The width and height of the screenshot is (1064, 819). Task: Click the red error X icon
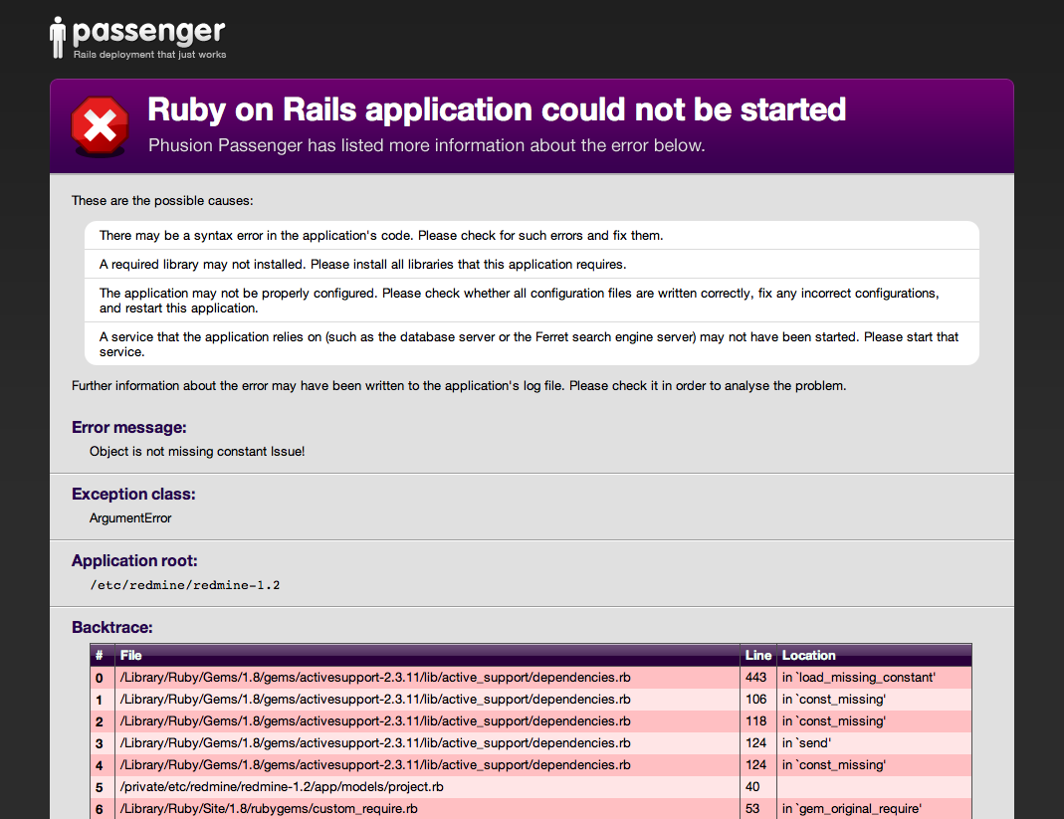pyautogui.click(x=100, y=126)
